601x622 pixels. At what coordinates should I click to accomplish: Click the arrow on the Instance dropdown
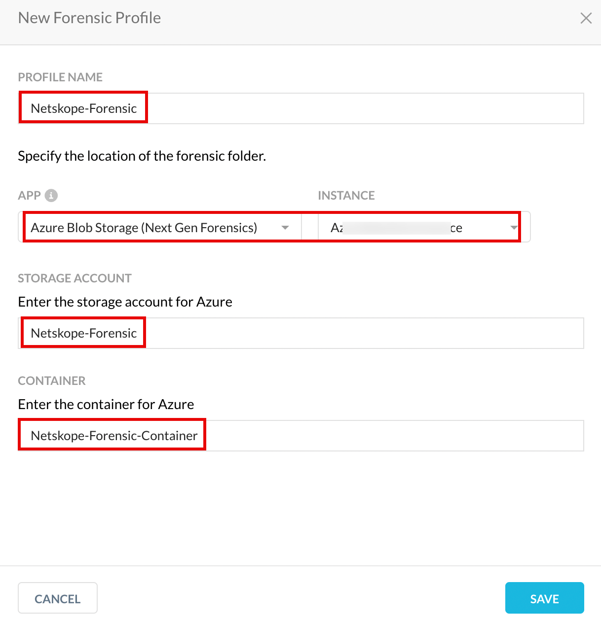pos(514,228)
